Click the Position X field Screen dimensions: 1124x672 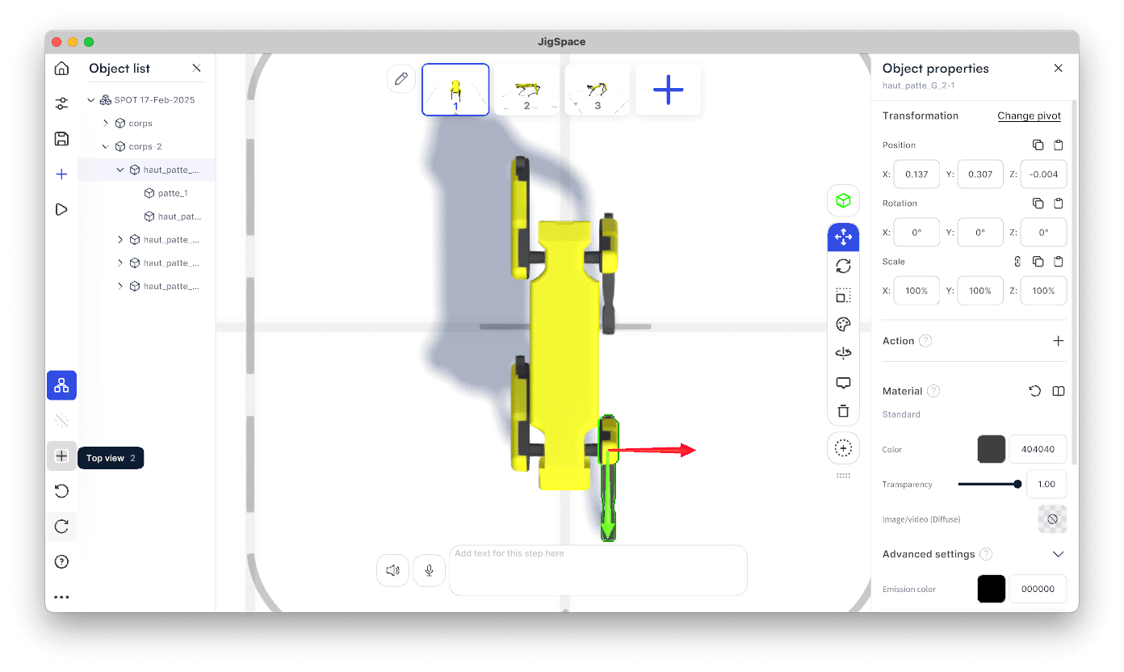pos(916,174)
